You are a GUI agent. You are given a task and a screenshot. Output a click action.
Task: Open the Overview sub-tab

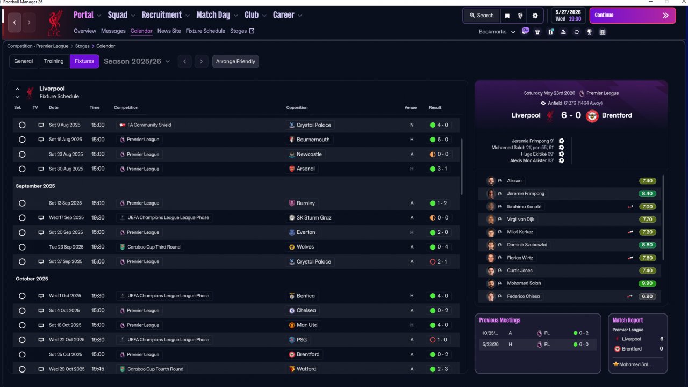(x=85, y=31)
